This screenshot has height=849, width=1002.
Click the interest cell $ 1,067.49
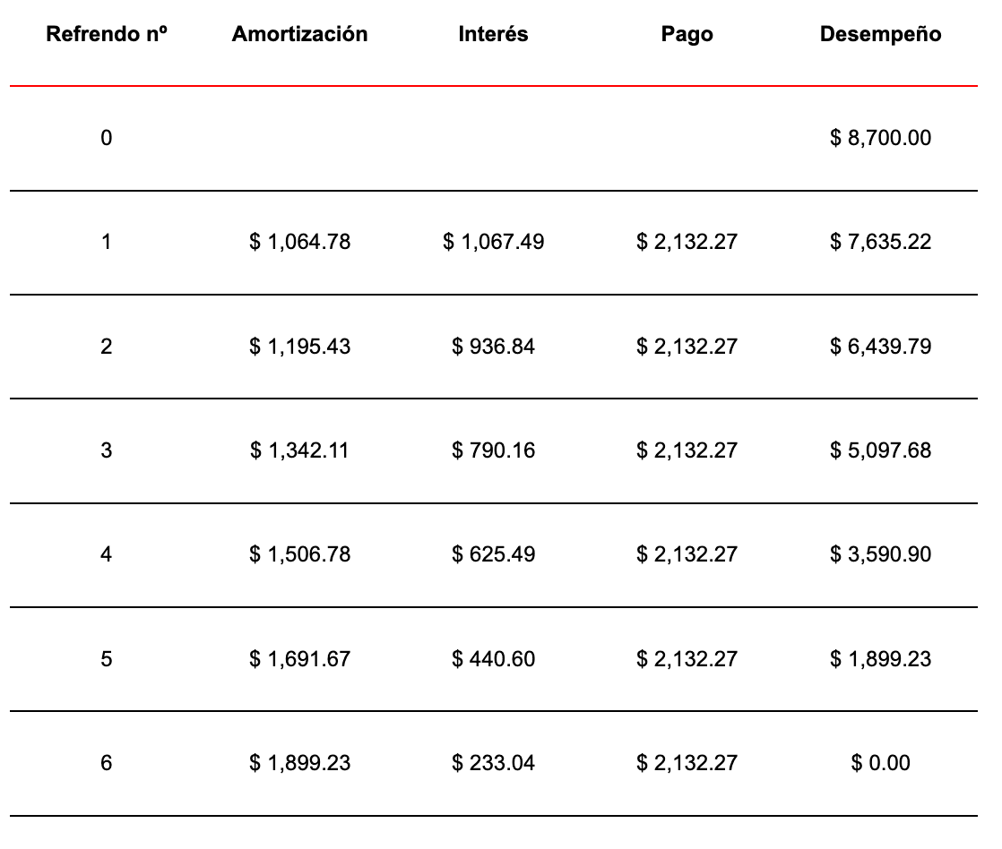[x=493, y=242]
